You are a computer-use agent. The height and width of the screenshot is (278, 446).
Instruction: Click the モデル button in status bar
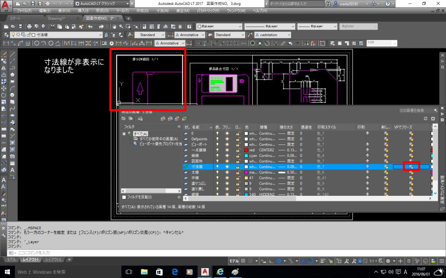234,261
